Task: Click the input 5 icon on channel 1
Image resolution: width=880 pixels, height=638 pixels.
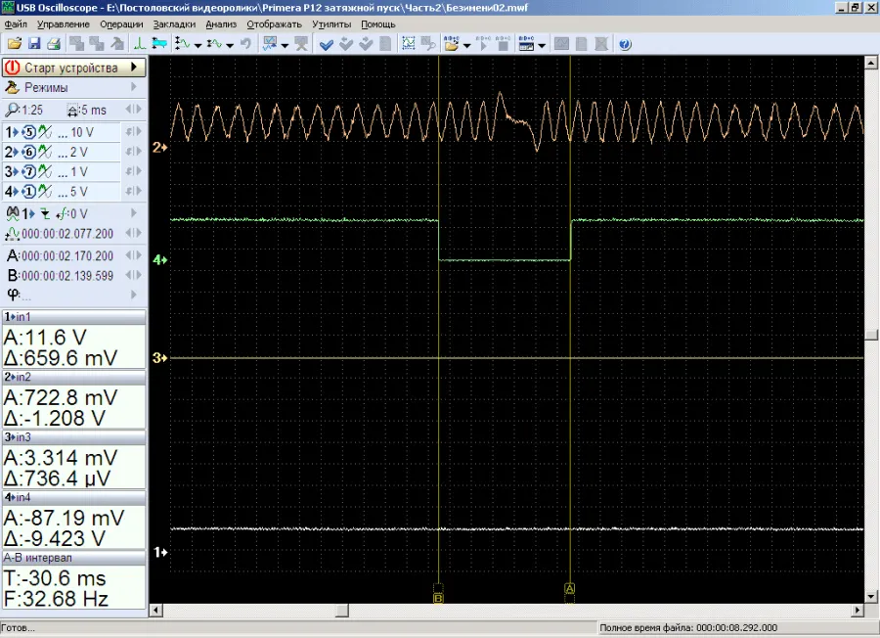Action: (28, 132)
